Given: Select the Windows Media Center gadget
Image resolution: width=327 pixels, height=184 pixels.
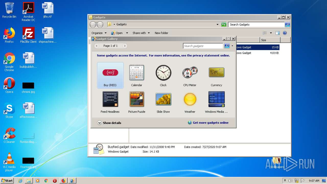Looking at the screenshot, I should pyautogui.click(x=216, y=102).
